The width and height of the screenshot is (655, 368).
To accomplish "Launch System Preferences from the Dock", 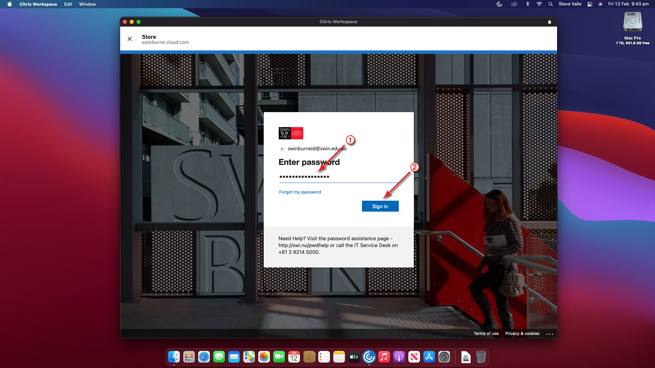I will (444, 357).
